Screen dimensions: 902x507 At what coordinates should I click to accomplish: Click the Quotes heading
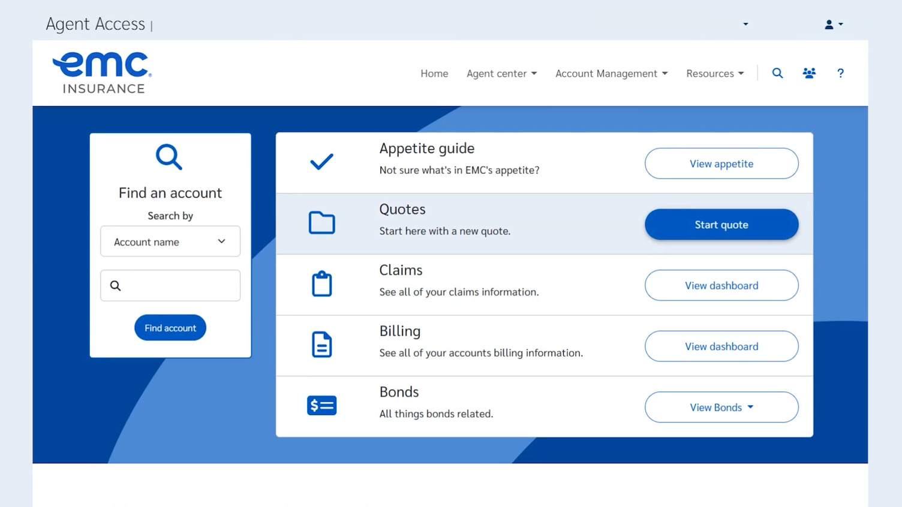(x=402, y=209)
